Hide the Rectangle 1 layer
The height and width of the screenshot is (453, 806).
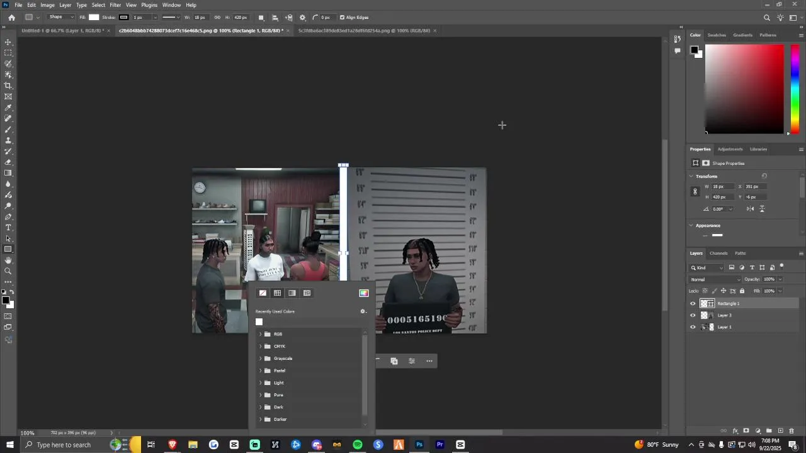coord(693,303)
